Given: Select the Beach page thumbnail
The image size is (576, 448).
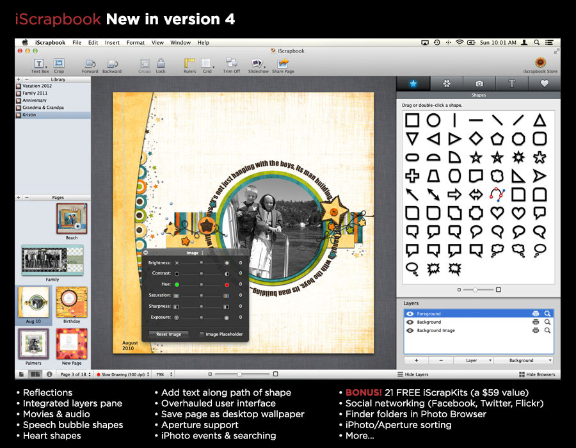Looking at the screenshot, I should pos(72,219).
